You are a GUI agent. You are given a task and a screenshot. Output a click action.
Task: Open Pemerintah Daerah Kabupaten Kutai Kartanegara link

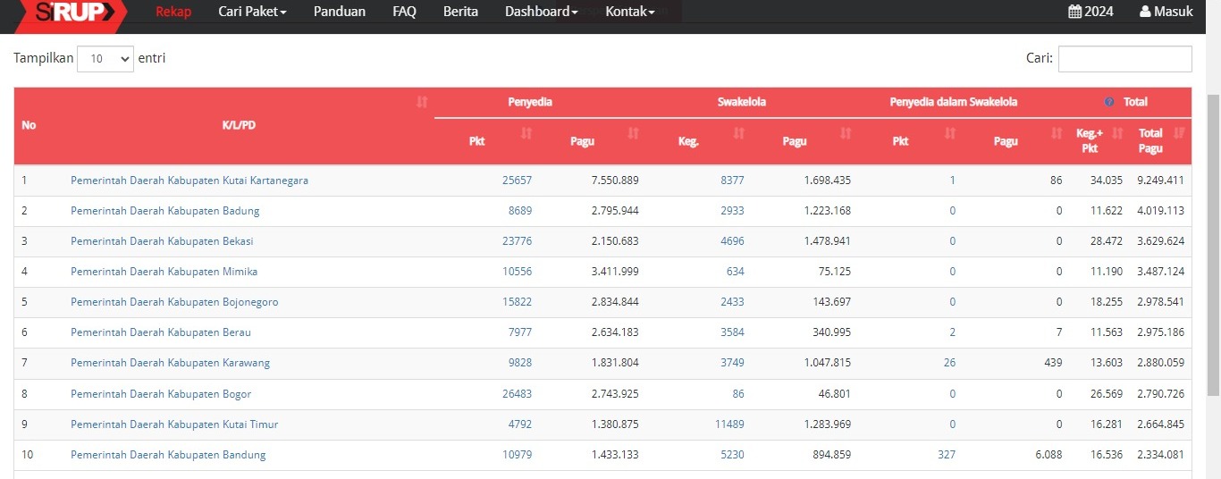pos(189,181)
